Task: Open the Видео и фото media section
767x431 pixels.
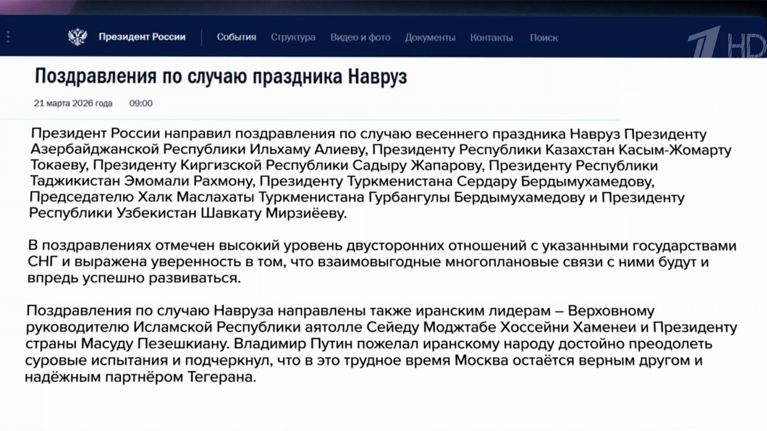Action: 360,38
